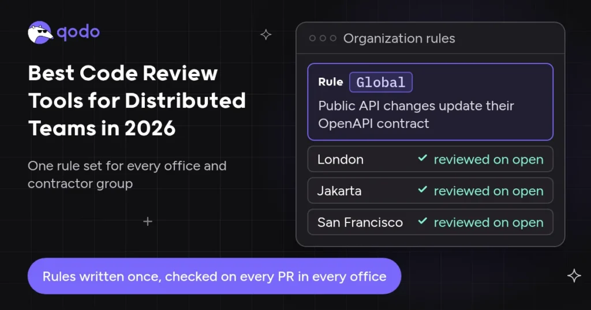
Task: Open the London office row
Action: 430,159
